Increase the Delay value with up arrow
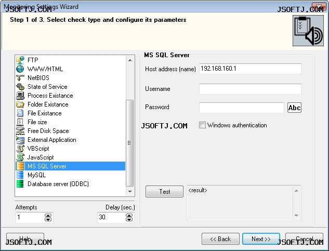This screenshot has width=329, height=251. [x=129, y=215]
